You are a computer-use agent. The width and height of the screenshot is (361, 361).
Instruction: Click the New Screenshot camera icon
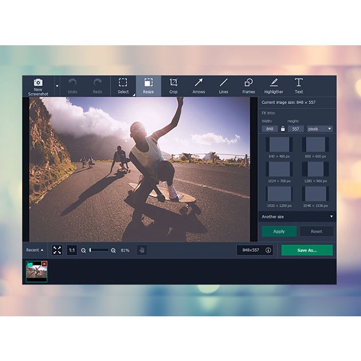click(x=38, y=83)
